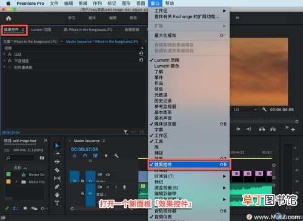The height and width of the screenshot is (221, 303).
Task: Open the 工作区 submenu at menu top
Action: (189, 11)
